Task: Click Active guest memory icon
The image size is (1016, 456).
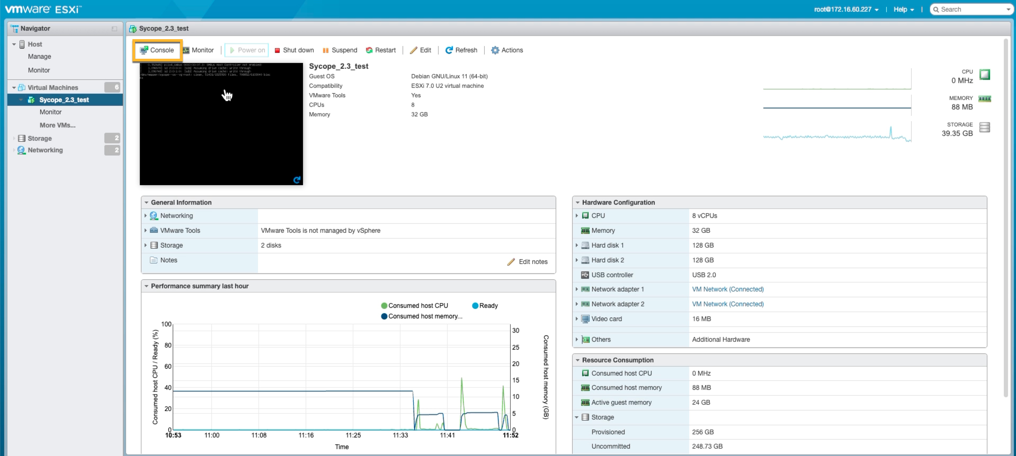Action: tap(585, 403)
